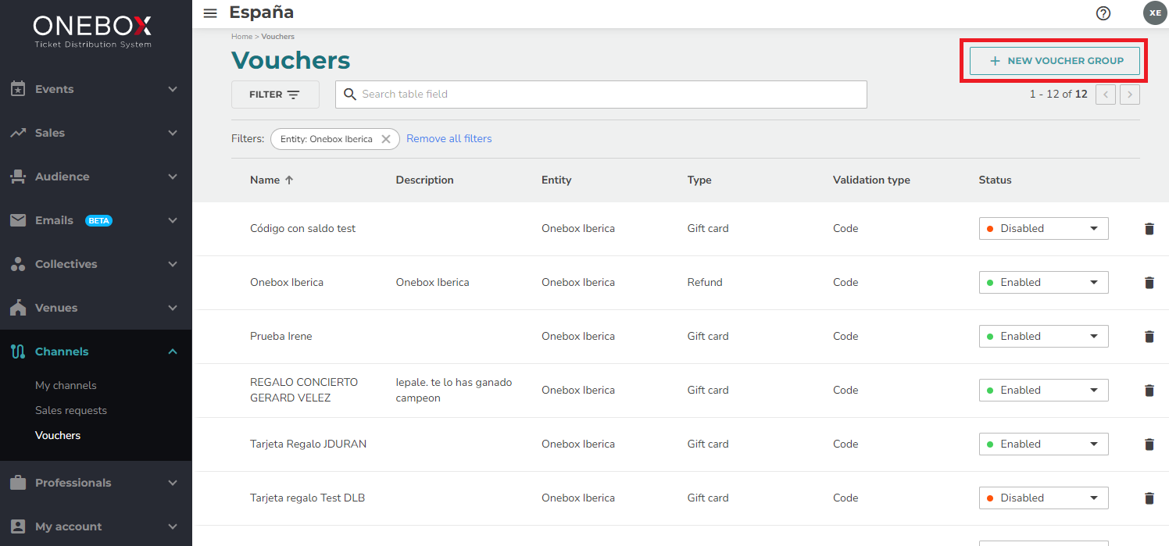Viewport: 1169px width, 546px height.
Task: Click the Entity column header
Action: (556, 180)
